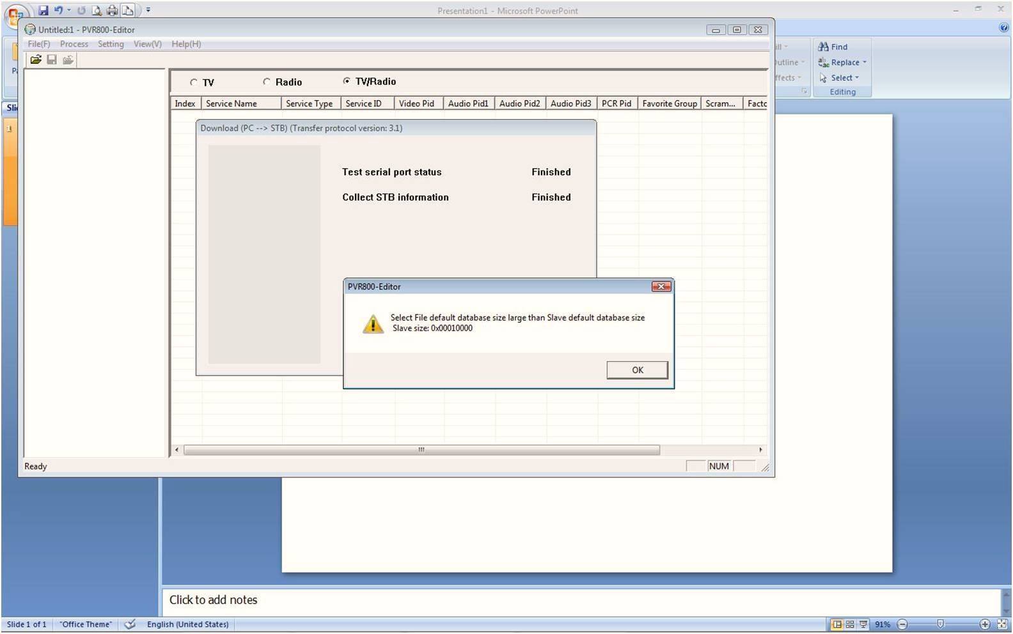Click the Fit slide to window icon
This screenshot has width=1013, height=634.
pyautogui.click(x=1001, y=624)
